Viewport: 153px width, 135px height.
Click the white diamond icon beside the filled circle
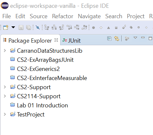(x=101, y=28)
